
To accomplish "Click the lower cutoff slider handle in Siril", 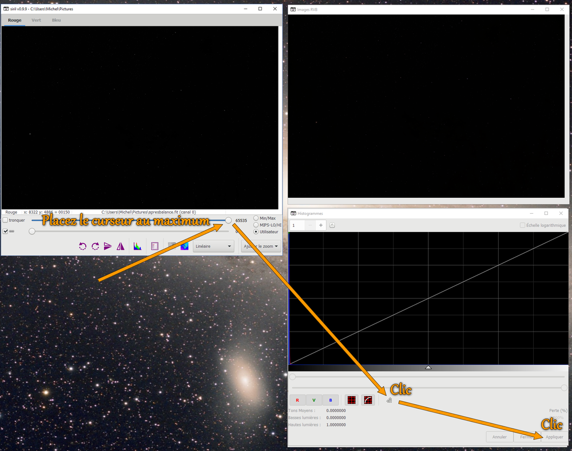I will [32, 231].
